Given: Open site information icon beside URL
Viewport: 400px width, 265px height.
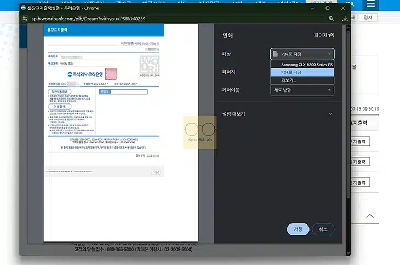Looking at the screenshot, I should click(x=25, y=19).
